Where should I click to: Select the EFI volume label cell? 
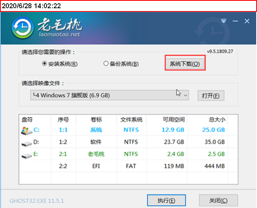[x=96, y=166]
